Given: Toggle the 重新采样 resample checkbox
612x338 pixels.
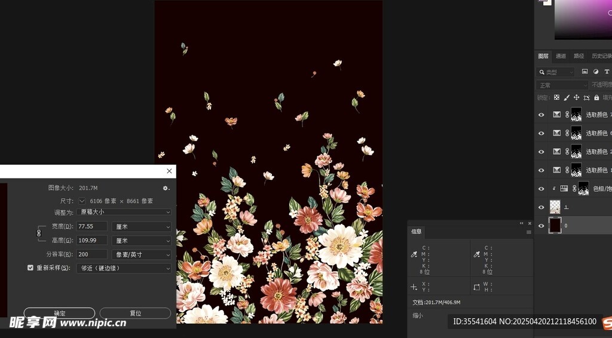Looking at the screenshot, I should click(x=30, y=268).
